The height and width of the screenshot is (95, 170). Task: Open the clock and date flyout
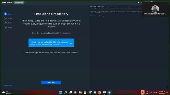click(162, 92)
